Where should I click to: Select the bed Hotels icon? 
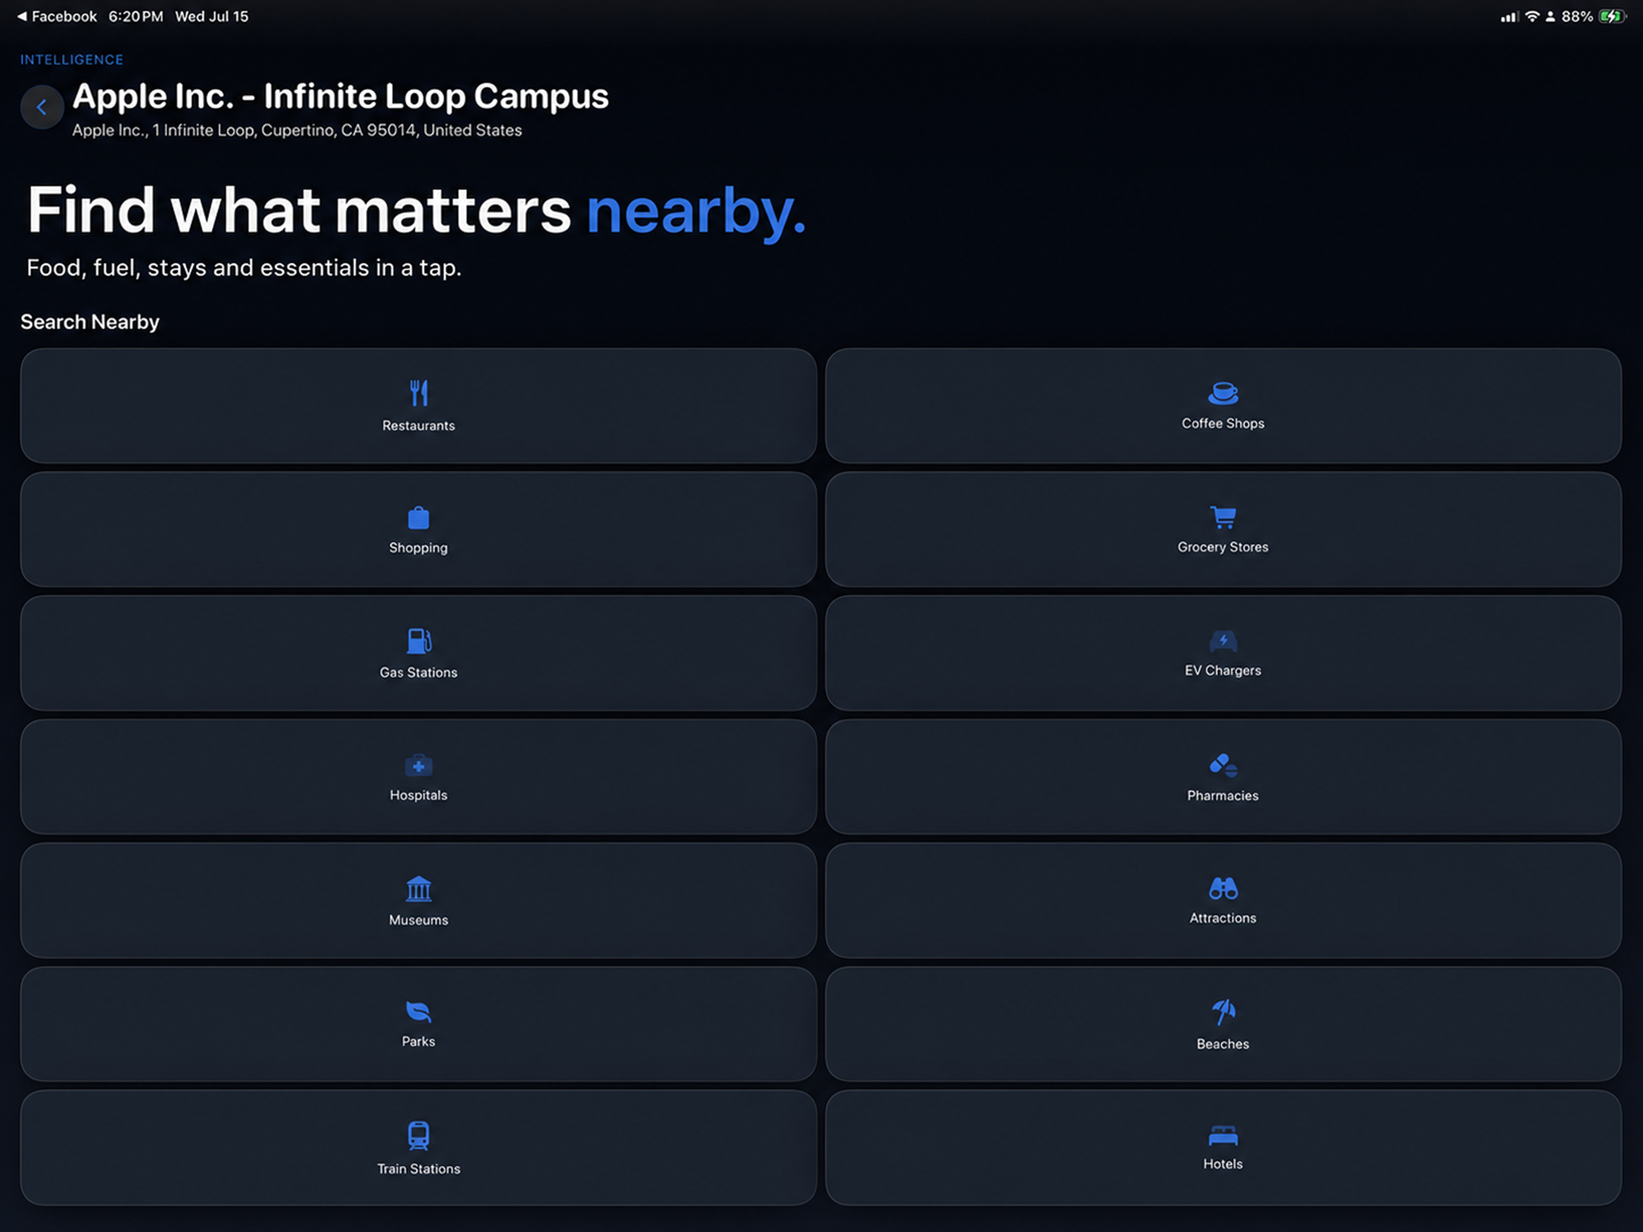1223,1136
